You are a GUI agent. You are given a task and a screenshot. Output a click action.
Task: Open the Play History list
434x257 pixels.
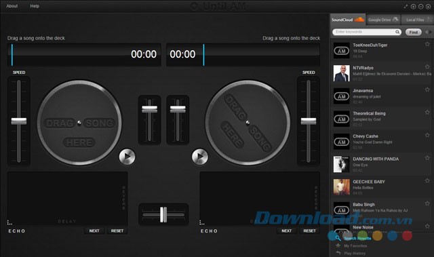click(x=355, y=253)
